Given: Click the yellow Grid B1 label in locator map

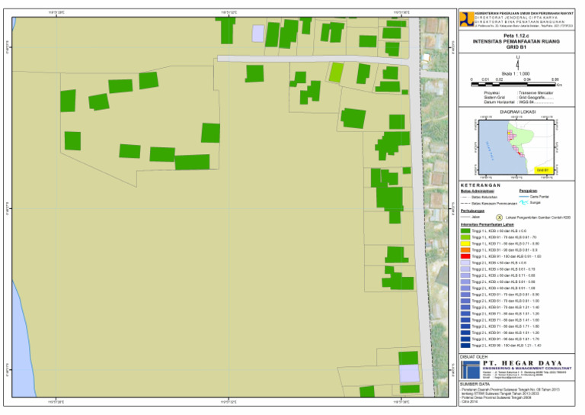Looking at the screenshot, I should click(x=542, y=169).
